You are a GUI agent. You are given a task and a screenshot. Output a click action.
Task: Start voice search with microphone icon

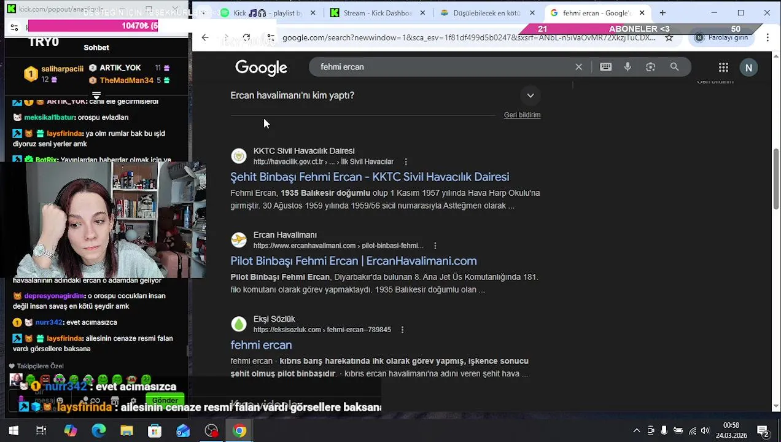[x=628, y=67]
